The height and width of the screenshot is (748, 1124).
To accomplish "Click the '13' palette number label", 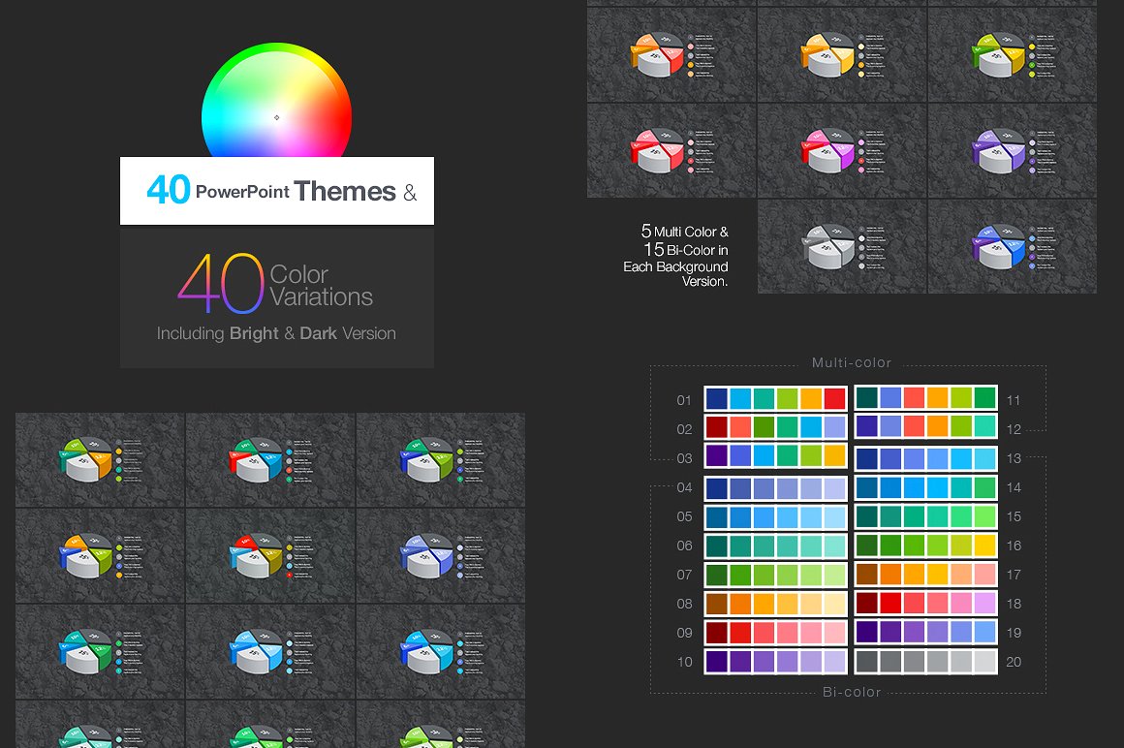I will pos(1013,458).
